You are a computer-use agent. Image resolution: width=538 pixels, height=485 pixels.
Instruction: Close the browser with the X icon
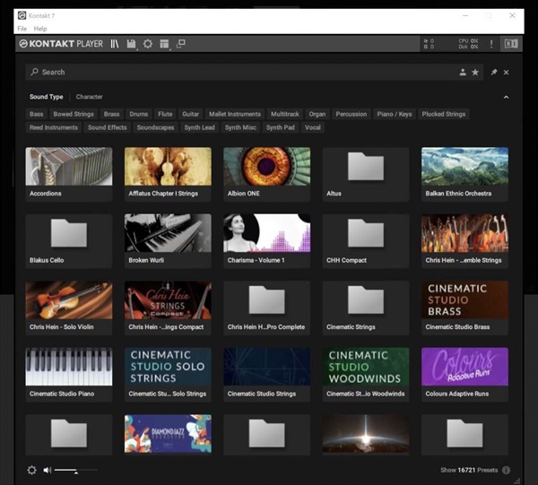[x=506, y=73]
